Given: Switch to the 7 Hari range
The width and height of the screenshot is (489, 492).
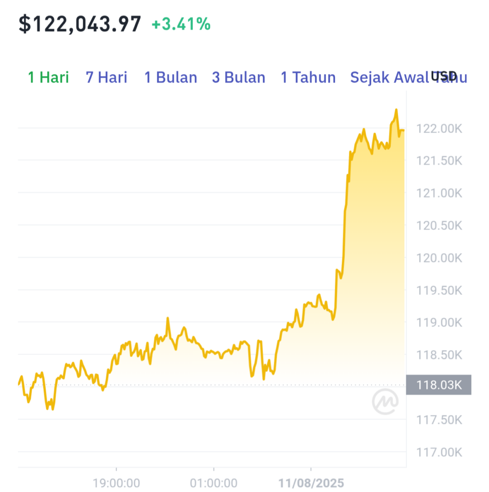Looking at the screenshot, I should pos(106,77).
